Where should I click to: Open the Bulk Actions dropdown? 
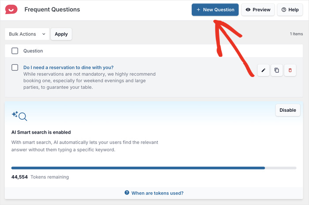pos(27,34)
